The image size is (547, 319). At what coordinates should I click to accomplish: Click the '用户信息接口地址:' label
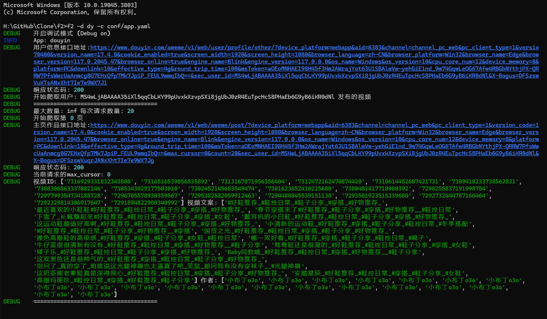(x=62, y=48)
